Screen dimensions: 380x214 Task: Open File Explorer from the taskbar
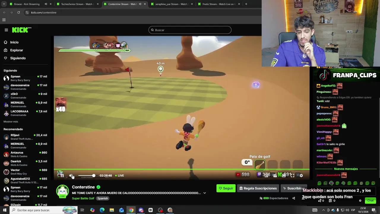click(112, 210)
